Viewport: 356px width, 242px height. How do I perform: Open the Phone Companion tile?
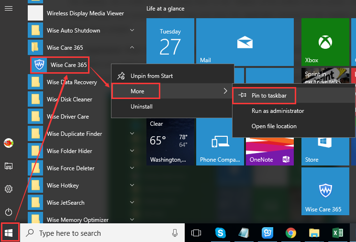click(x=220, y=142)
